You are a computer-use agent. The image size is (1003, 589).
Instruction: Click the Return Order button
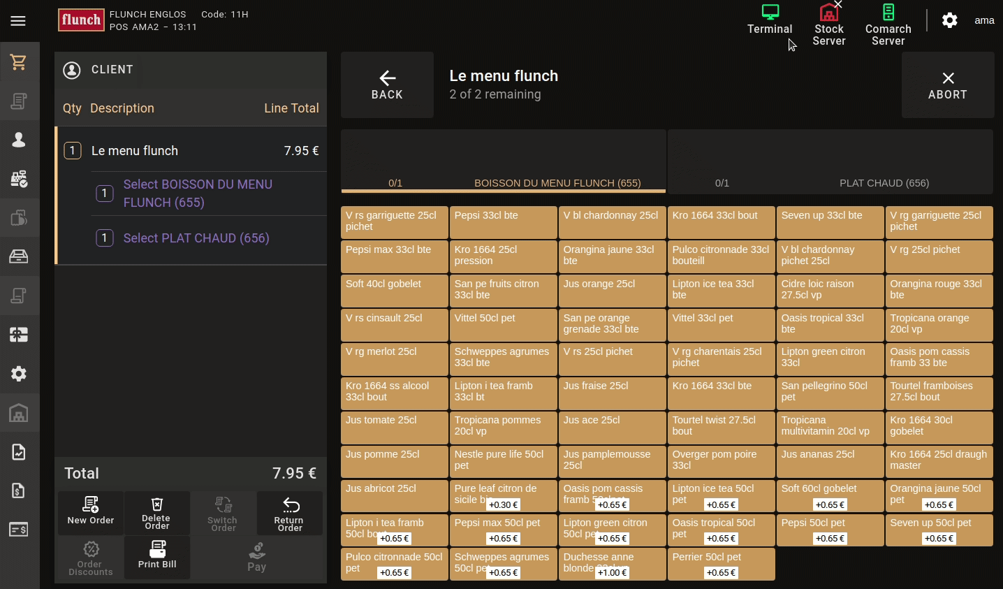289,513
